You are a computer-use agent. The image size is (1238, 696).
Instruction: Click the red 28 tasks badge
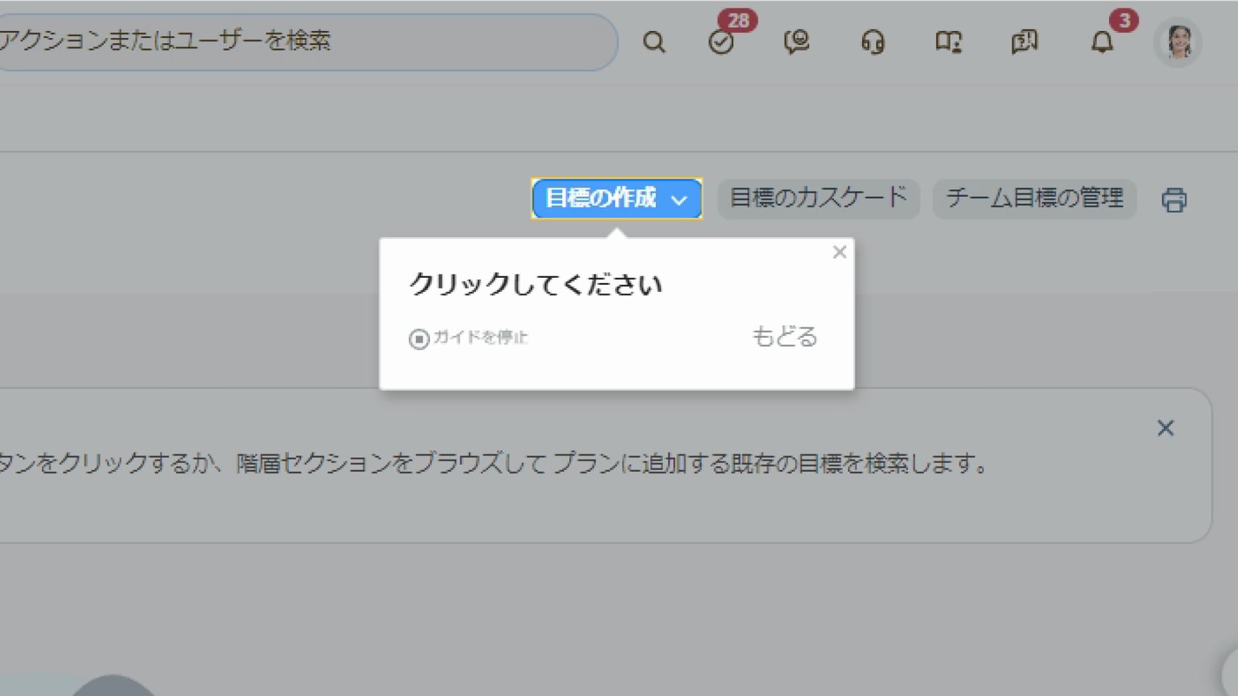tap(738, 21)
